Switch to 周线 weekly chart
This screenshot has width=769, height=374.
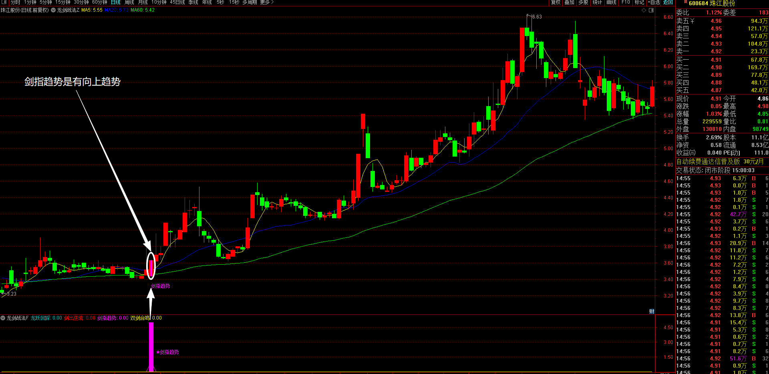129,2
